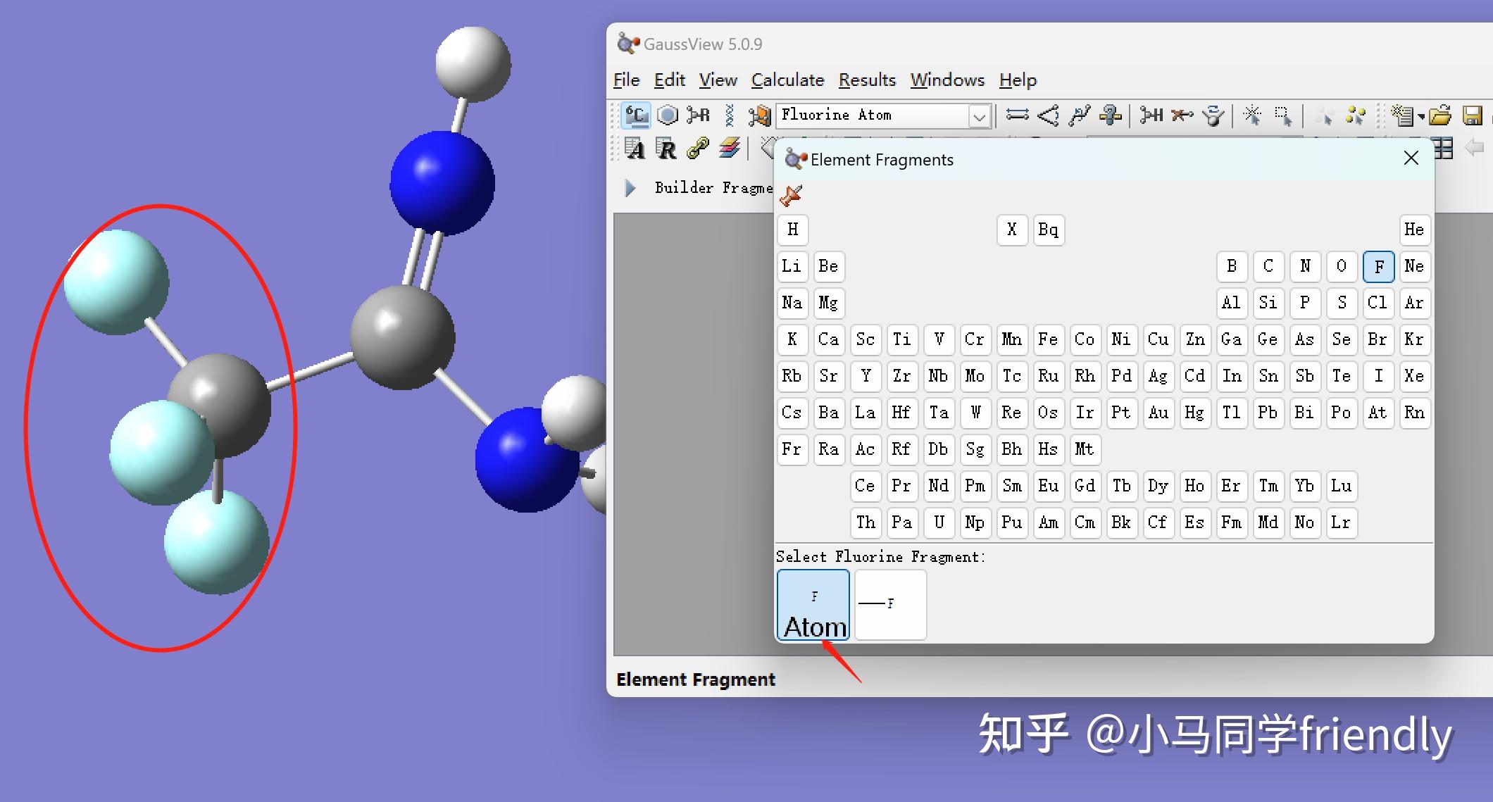Select the Ring Fragment tool
Screen dimensions: 1493x802
(668, 115)
